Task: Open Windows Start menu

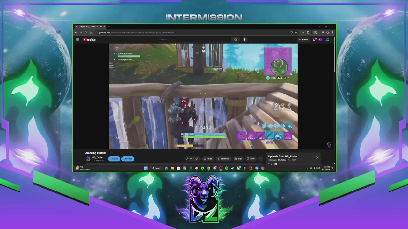Action: (x=146, y=168)
